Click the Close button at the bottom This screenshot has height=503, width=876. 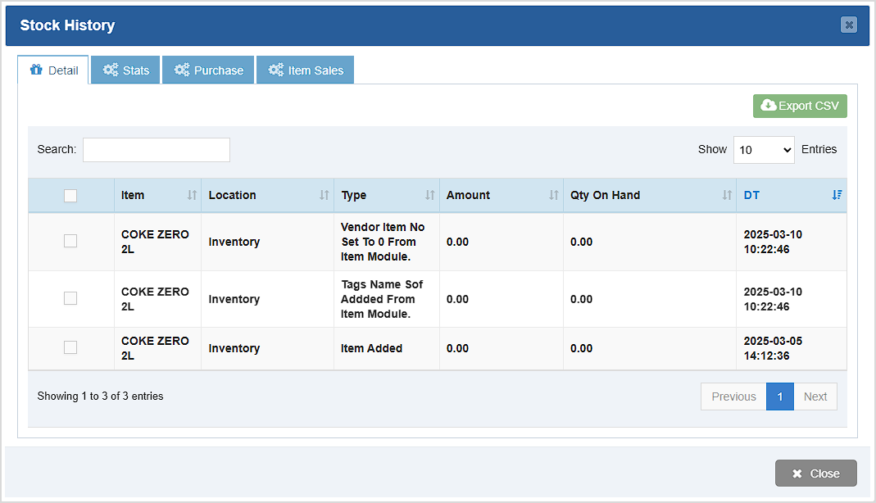click(815, 473)
